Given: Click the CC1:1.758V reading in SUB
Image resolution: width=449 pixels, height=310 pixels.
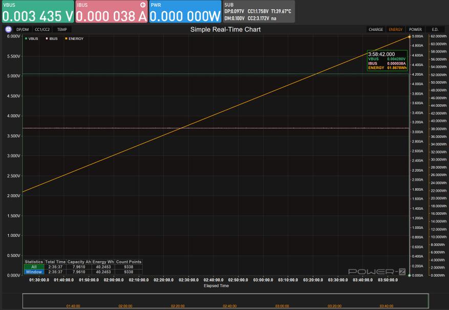Looking at the screenshot, I should [258, 11].
